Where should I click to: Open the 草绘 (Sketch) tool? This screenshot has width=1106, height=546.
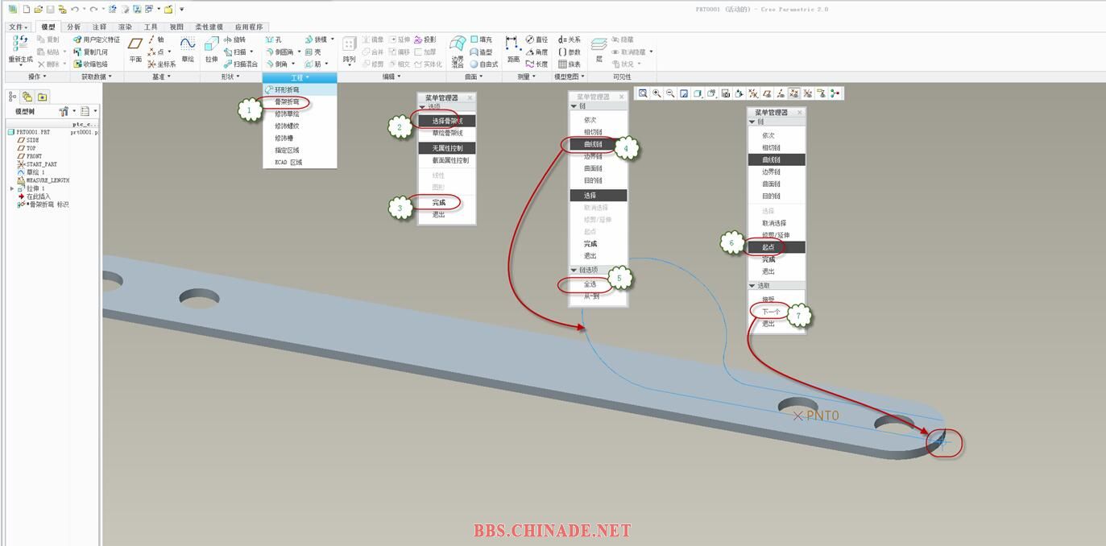tap(187, 49)
